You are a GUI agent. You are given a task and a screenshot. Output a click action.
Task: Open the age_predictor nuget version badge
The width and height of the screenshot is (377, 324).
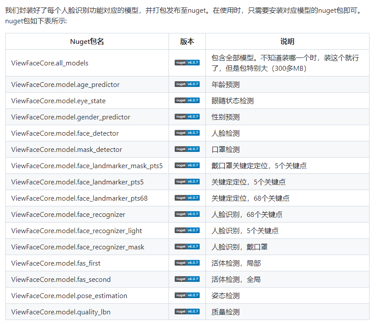[x=187, y=84]
